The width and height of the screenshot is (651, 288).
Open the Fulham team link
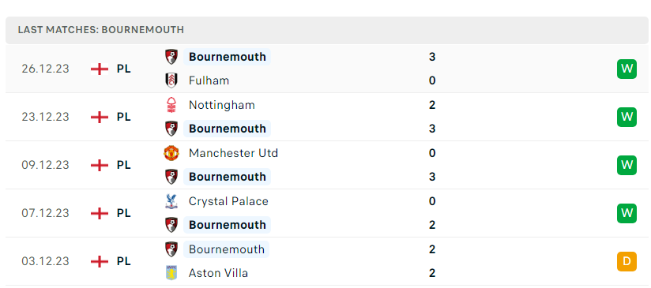209,80
